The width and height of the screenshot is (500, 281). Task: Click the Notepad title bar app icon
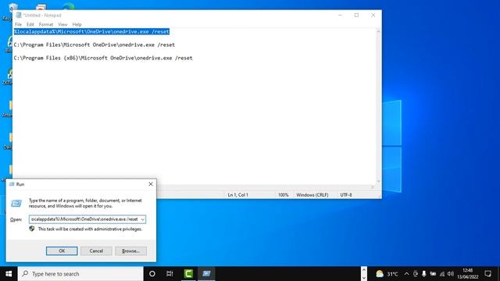pos(19,15)
